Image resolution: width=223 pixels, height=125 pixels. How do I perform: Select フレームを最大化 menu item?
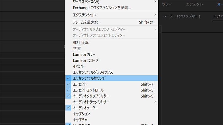click(111, 22)
